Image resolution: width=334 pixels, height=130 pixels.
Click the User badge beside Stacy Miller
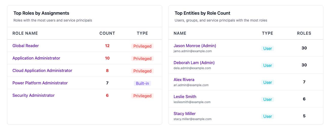click(268, 116)
